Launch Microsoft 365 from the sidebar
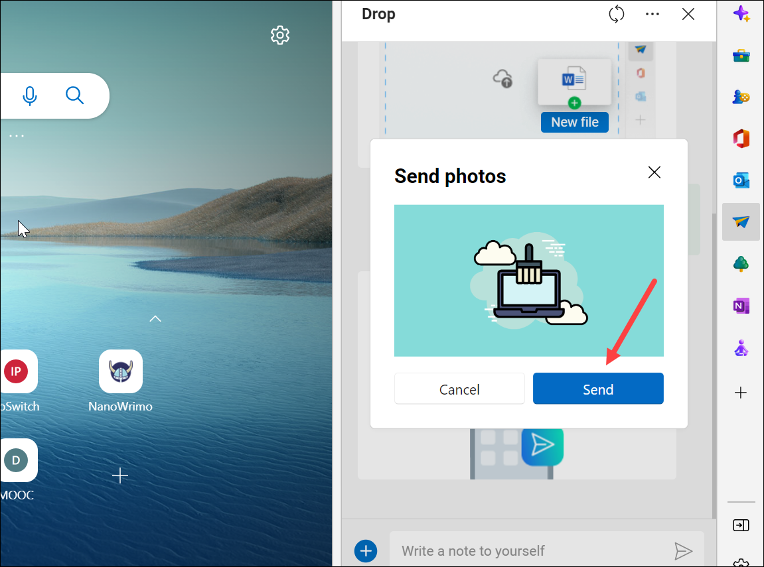This screenshot has height=567, width=764. coord(741,139)
